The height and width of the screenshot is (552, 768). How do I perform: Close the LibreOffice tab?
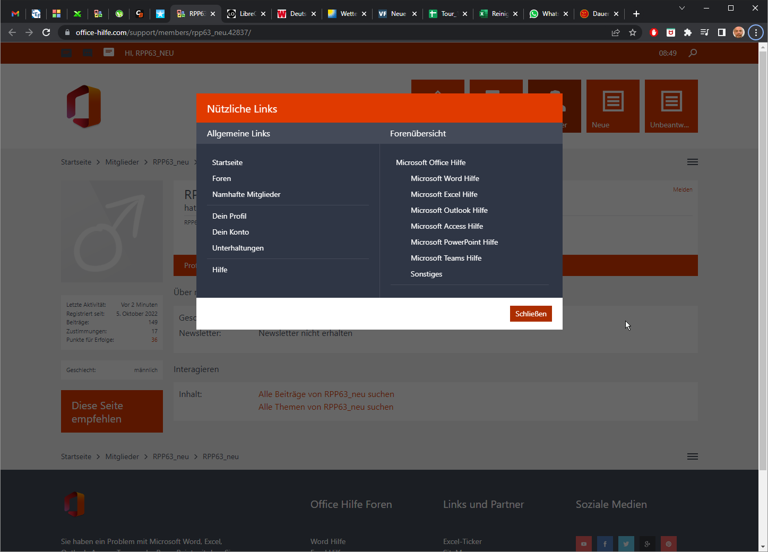coord(263,14)
